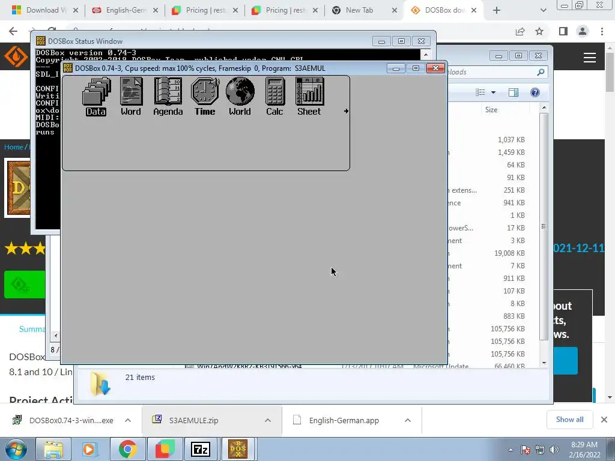The image size is (615, 461).
Task: Click the DOSBox Status Window scroll-up arrow
Action: point(426,55)
